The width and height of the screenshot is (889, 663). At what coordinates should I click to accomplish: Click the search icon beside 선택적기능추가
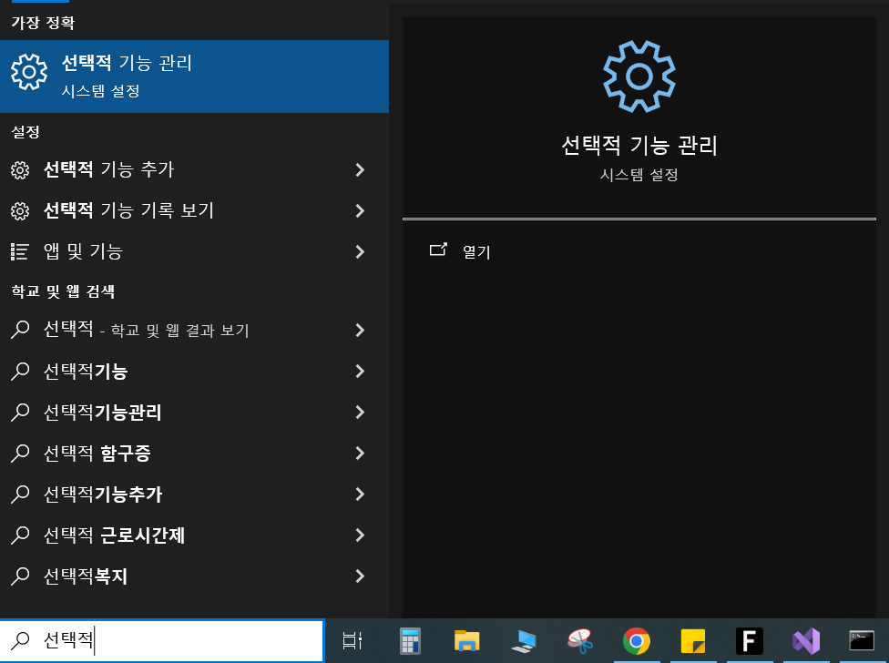pos(20,495)
